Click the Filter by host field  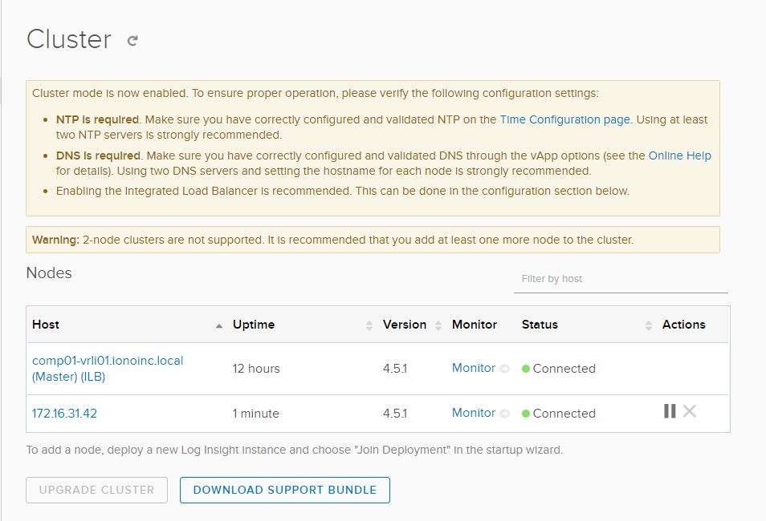620,279
